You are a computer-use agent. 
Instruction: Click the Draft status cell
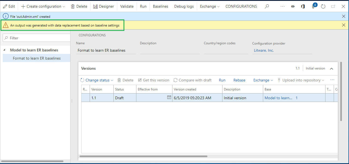[125, 98]
